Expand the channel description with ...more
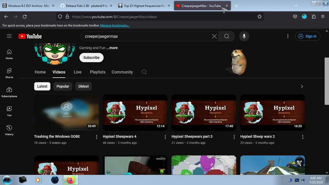 112,48
